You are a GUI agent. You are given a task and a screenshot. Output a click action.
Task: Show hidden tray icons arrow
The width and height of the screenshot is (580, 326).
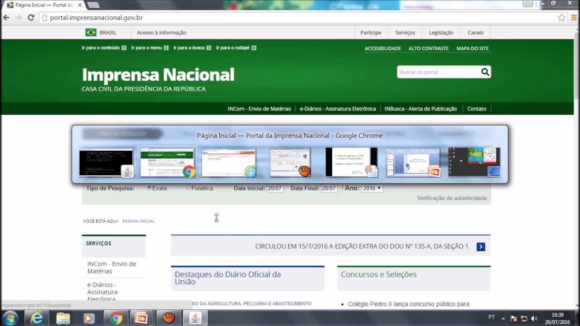(x=503, y=318)
